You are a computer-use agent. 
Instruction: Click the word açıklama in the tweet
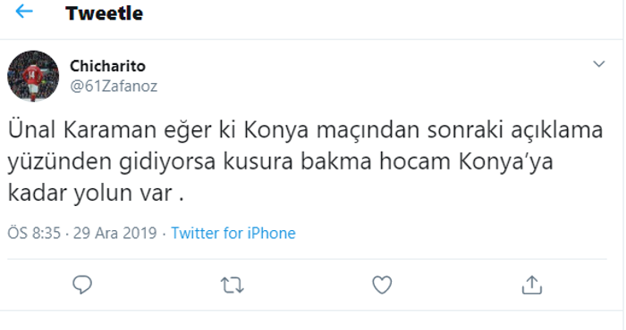557,130
